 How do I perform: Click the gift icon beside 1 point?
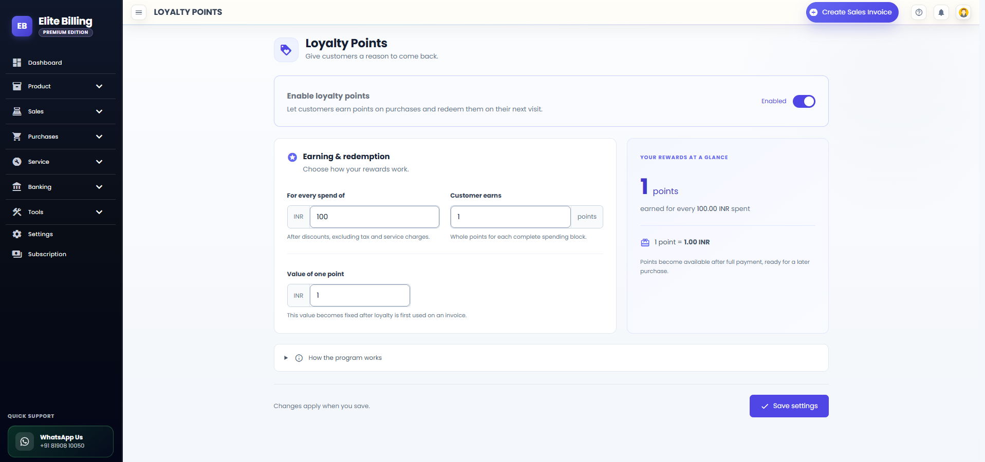click(645, 242)
